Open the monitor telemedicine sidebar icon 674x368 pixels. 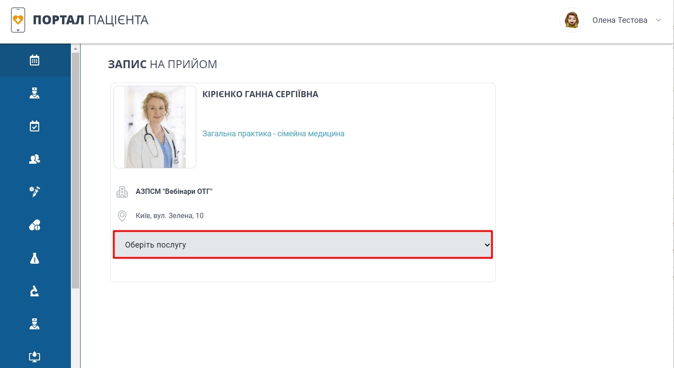tap(34, 357)
